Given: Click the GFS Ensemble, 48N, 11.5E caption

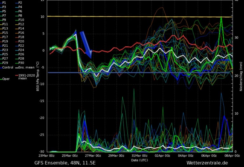Looking at the screenshot, I should point(65,163).
